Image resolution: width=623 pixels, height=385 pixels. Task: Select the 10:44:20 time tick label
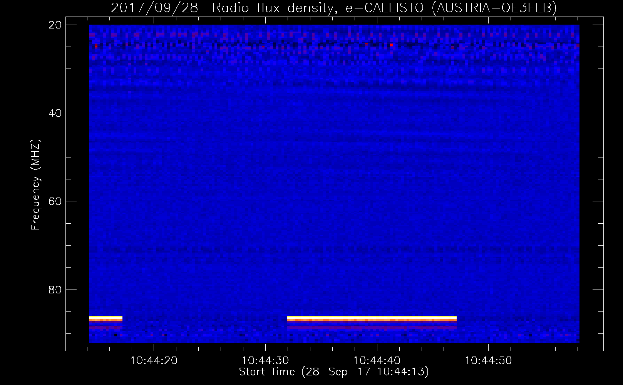[154, 361]
